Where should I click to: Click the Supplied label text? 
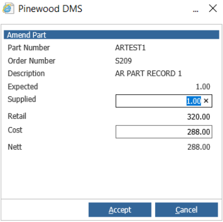point(22,99)
